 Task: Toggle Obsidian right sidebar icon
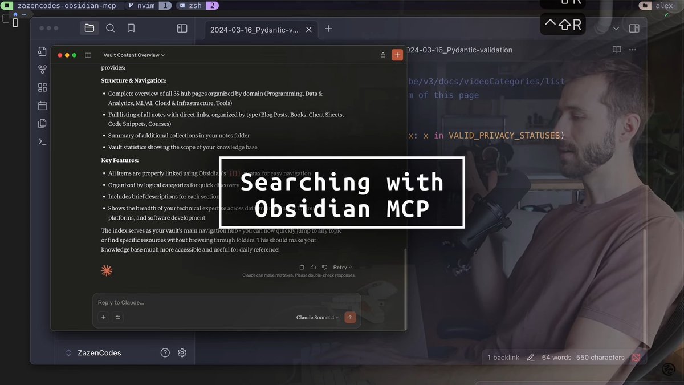coord(634,29)
